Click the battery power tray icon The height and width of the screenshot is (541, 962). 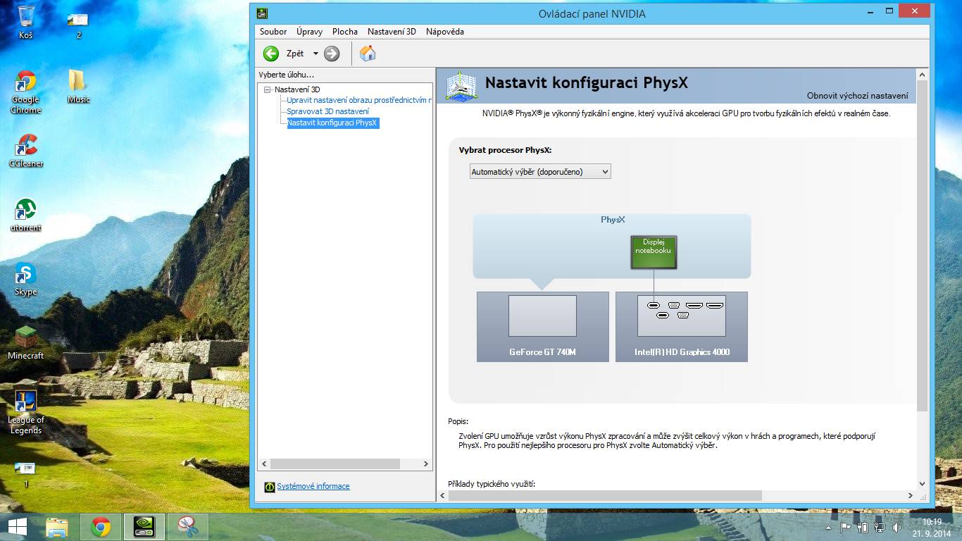(x=862, y=527)
